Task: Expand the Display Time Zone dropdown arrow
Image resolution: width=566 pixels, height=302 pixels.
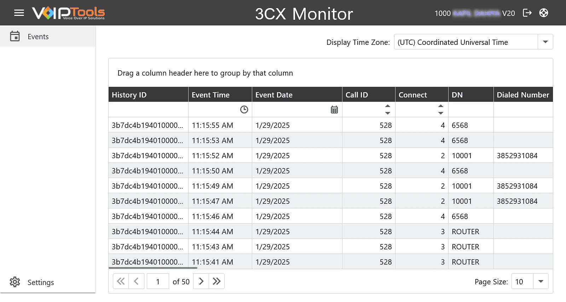Action: [x=545, y=42]
